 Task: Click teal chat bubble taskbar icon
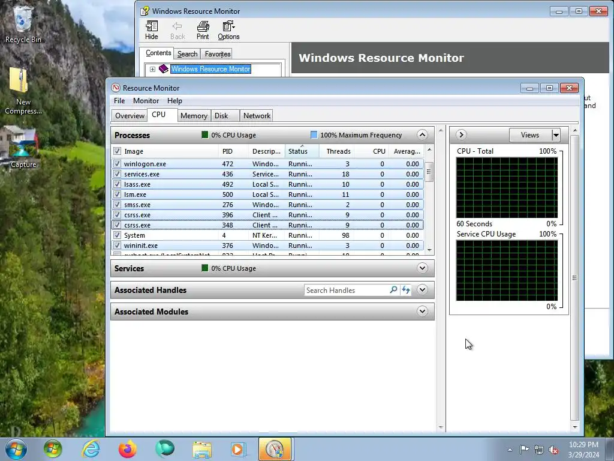(x=165, y=449)
